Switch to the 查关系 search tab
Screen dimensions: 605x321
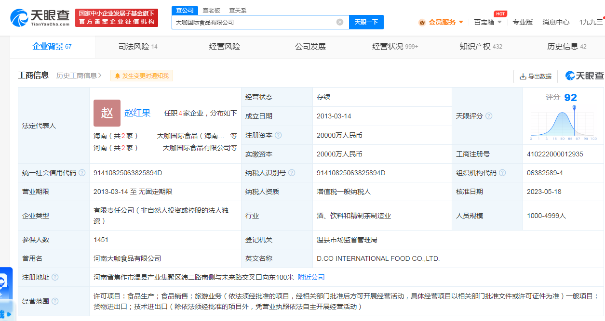point(238,11)
